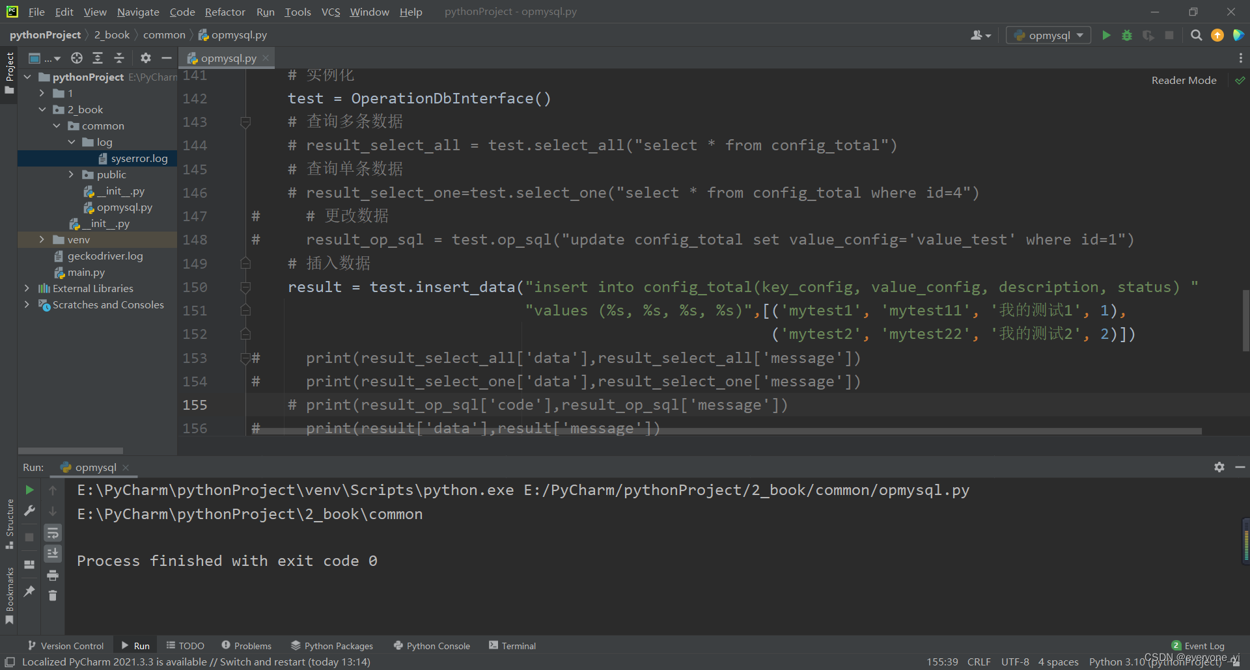The image size is (1250, 670).
Task: Hide the Run panel with minus icon
Action: [x=1240, y=467]
